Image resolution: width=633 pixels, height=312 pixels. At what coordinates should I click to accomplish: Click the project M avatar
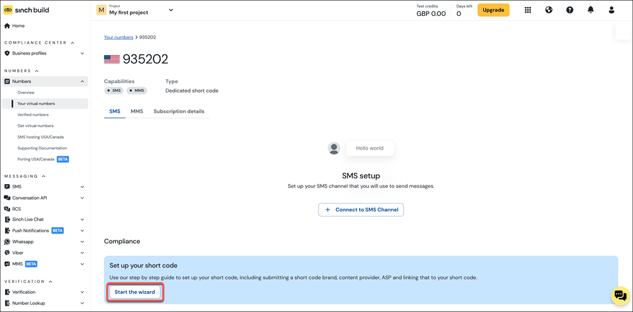click(x=101, y=10)
